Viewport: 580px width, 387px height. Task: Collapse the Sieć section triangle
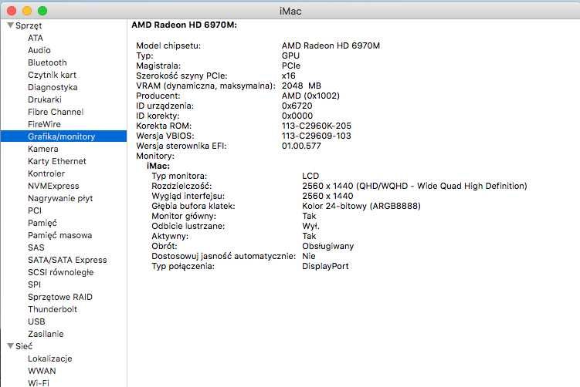point(10,345)
